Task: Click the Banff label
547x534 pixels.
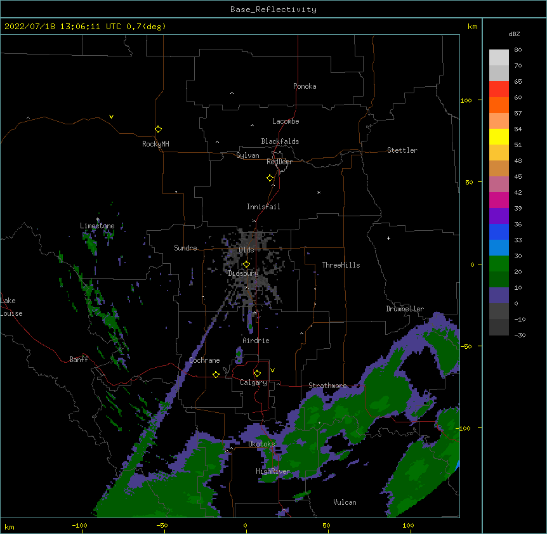Action: 79,360
